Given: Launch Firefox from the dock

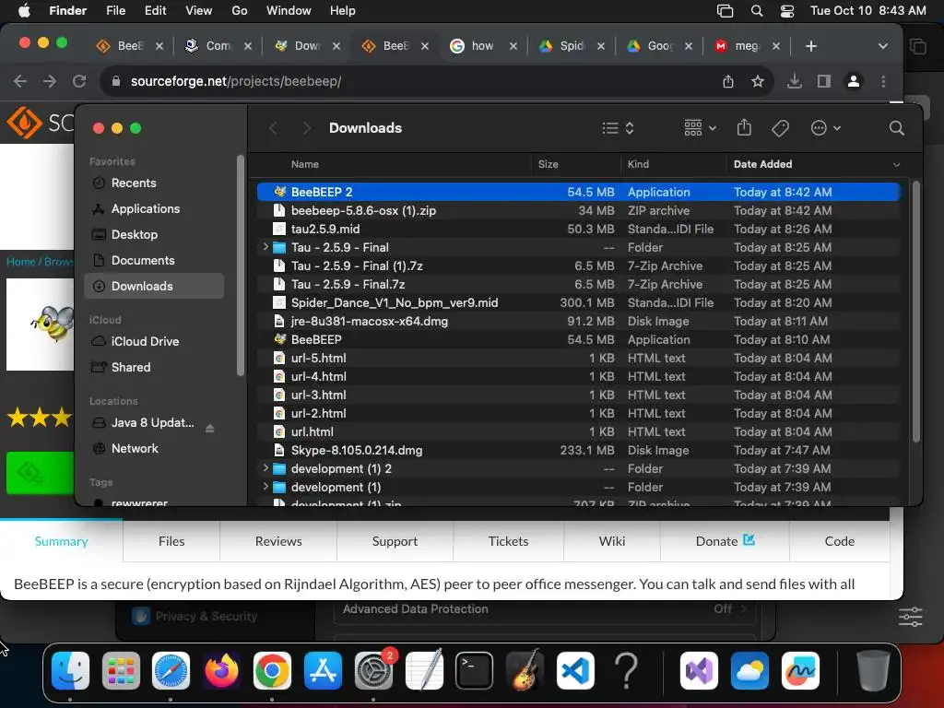Looking at the screenshot, I should (221, 670).
